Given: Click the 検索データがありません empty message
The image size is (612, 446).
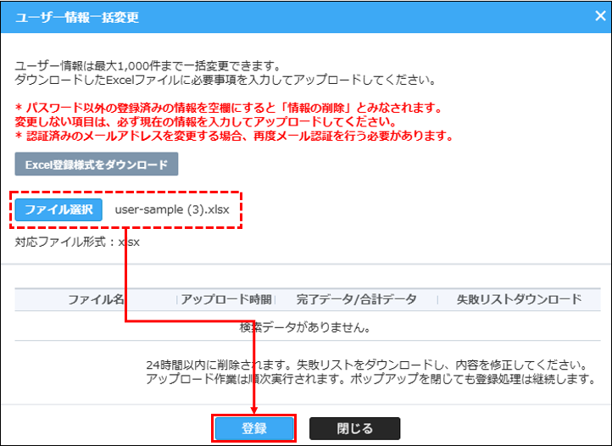Looking at the screenshot, I should click(x=305, y=326).
